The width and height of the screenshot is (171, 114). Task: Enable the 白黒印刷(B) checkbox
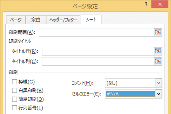coord(15,91)
